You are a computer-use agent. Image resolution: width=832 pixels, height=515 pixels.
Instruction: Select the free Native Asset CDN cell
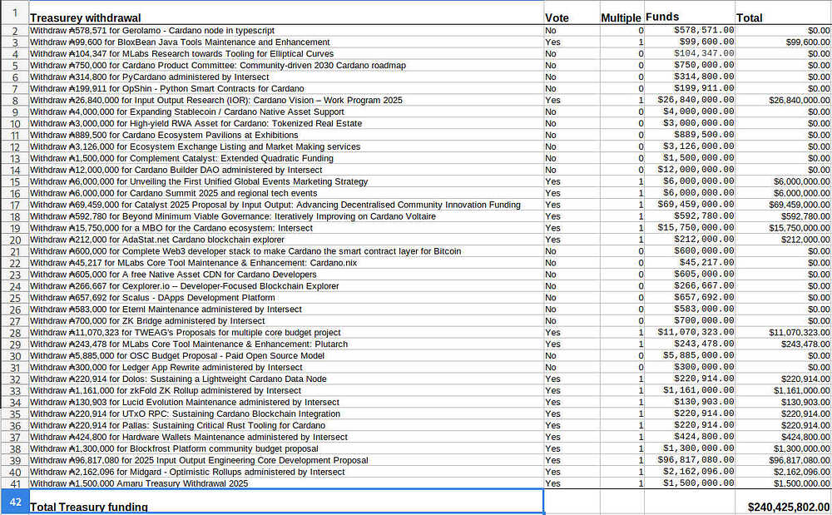[286, 275]
